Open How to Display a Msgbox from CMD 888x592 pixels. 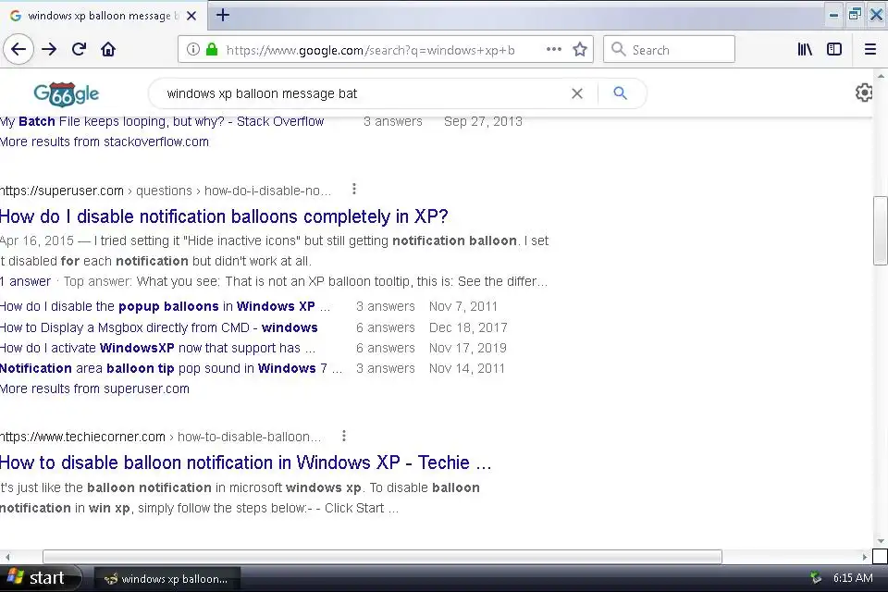158,327
